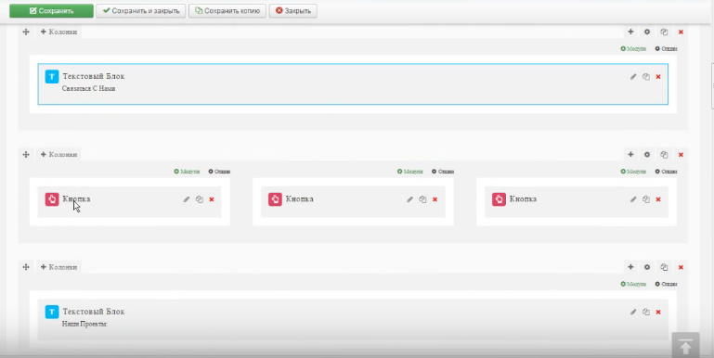This screenshot has height=358, width=714.
Task: Click Модули link above Связаться с нами block
Action: click(633, 48)
